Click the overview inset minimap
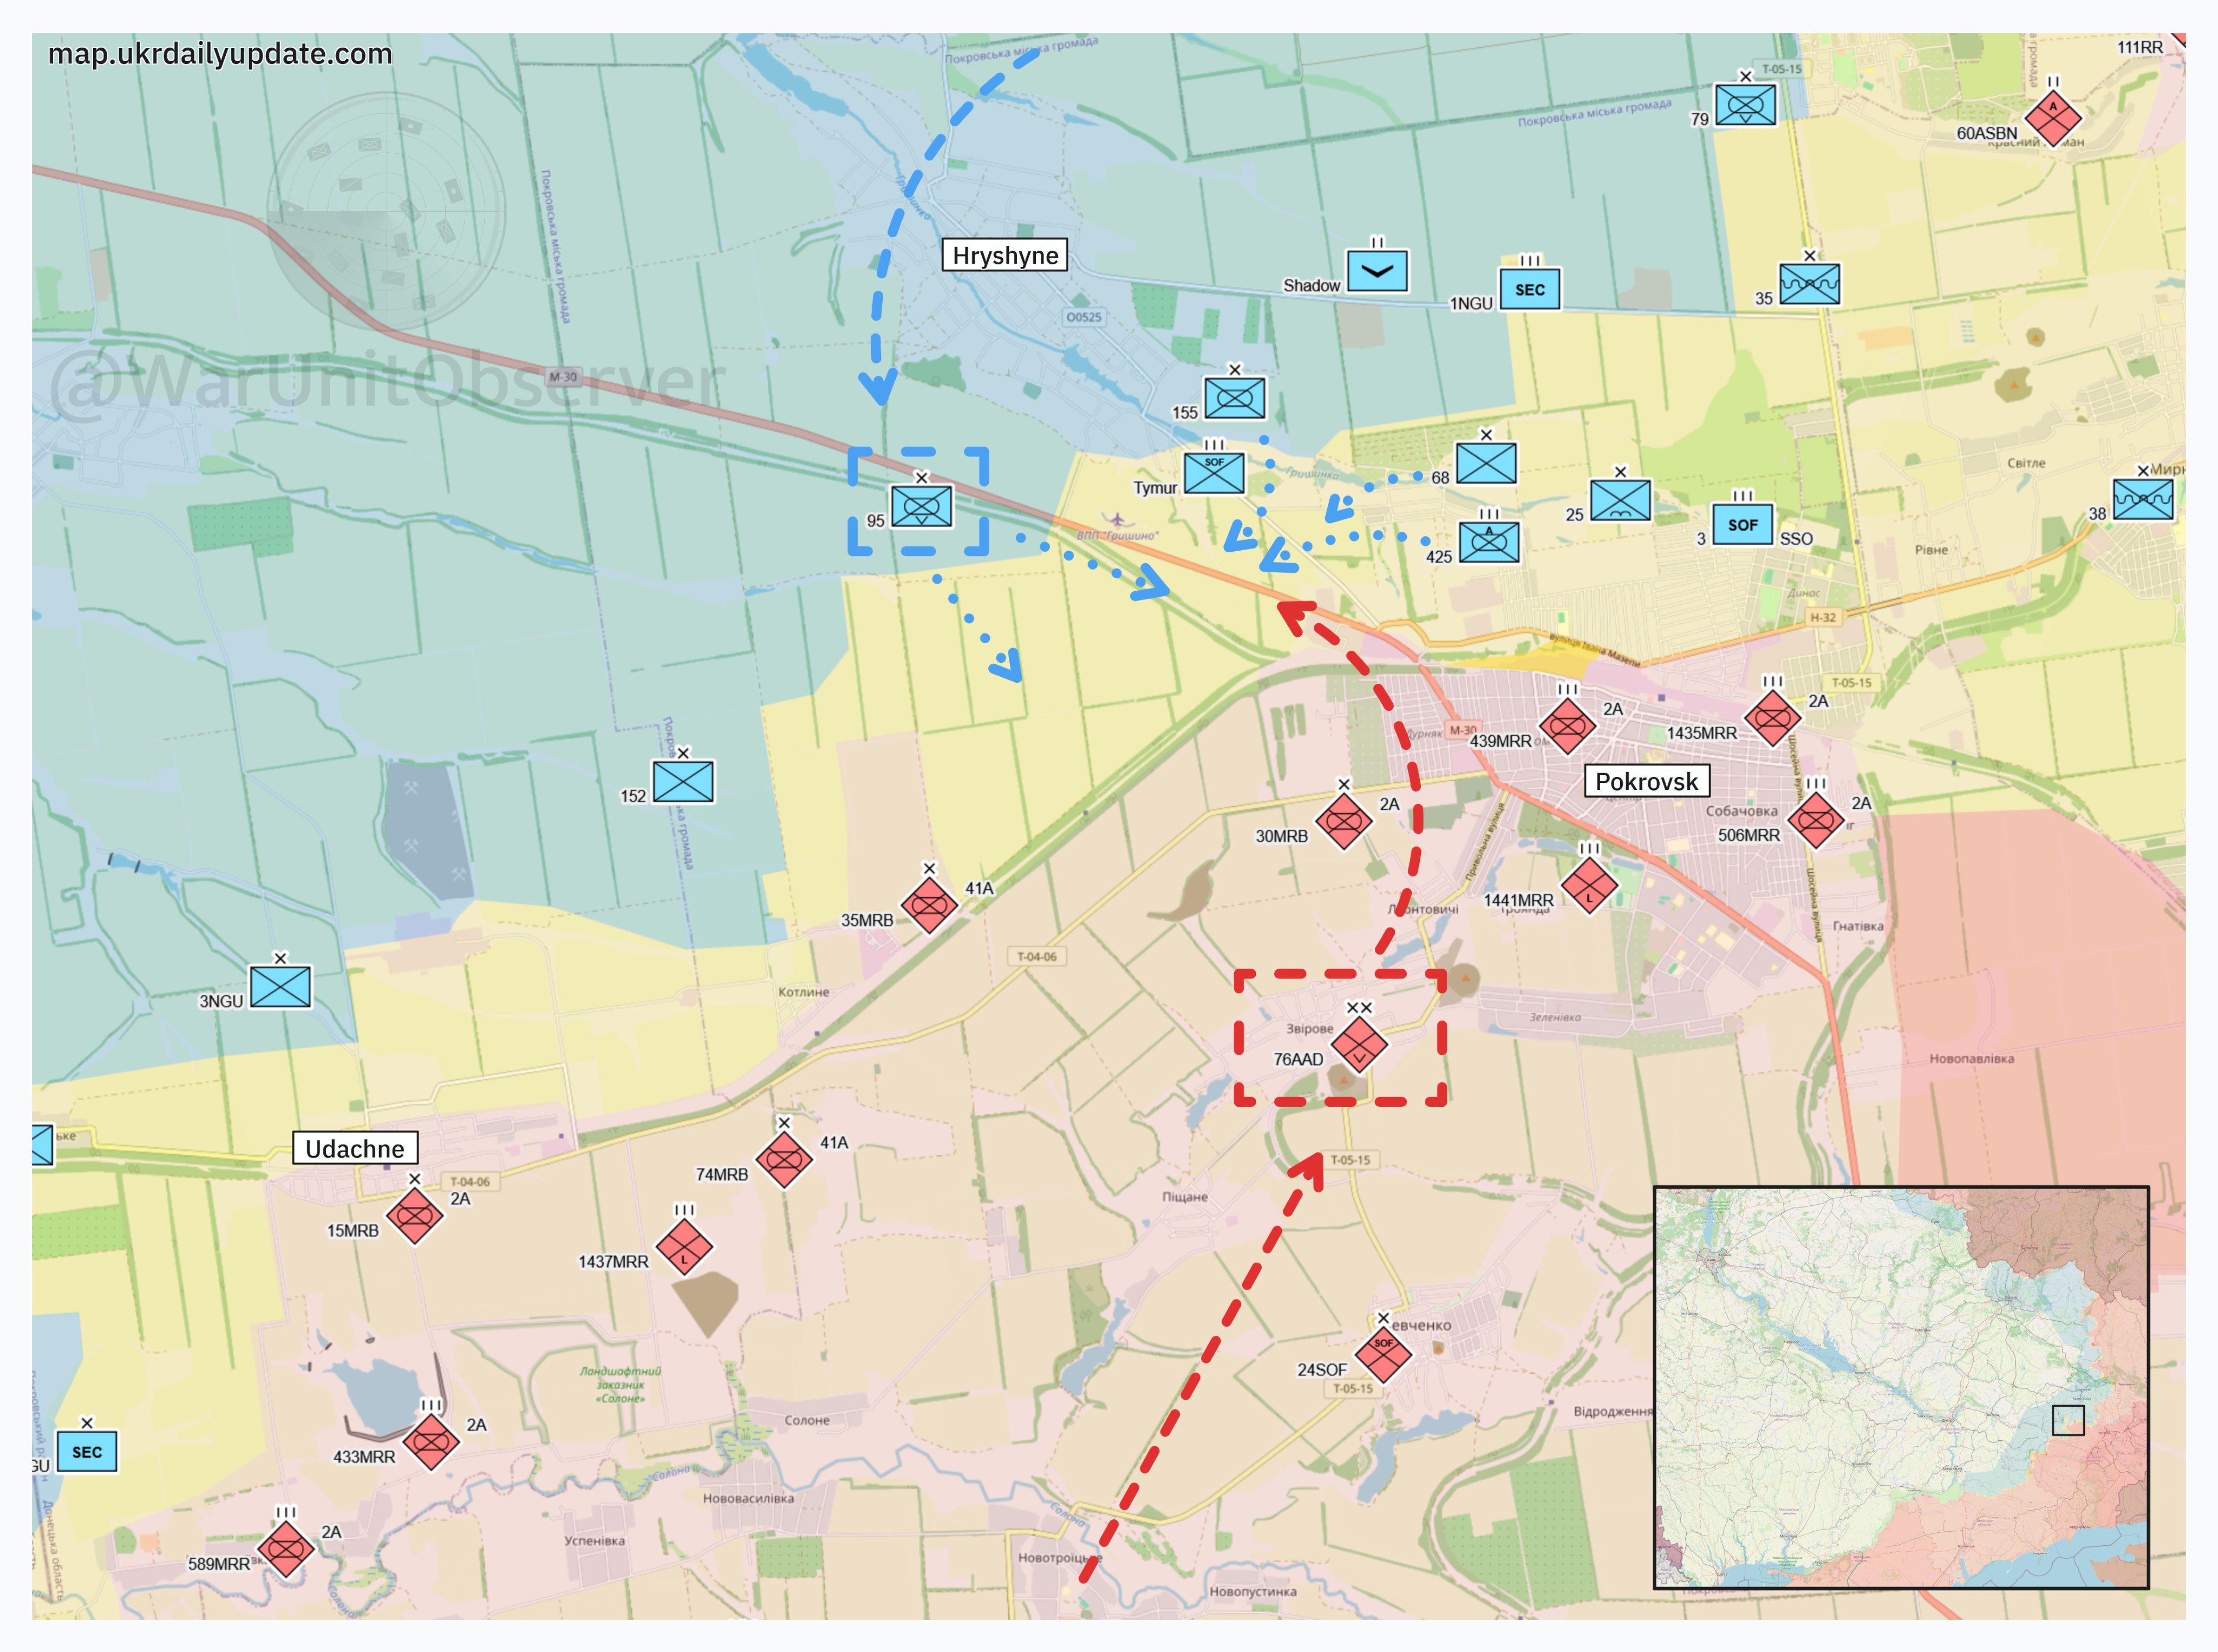This screenshot has width=2218, height=1652. click(x=1900, y=1387)
